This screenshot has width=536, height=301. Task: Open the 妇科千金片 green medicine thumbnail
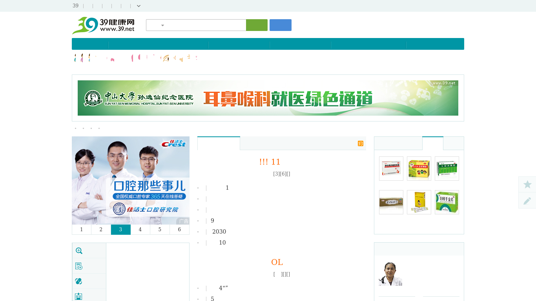click(447, 202)
